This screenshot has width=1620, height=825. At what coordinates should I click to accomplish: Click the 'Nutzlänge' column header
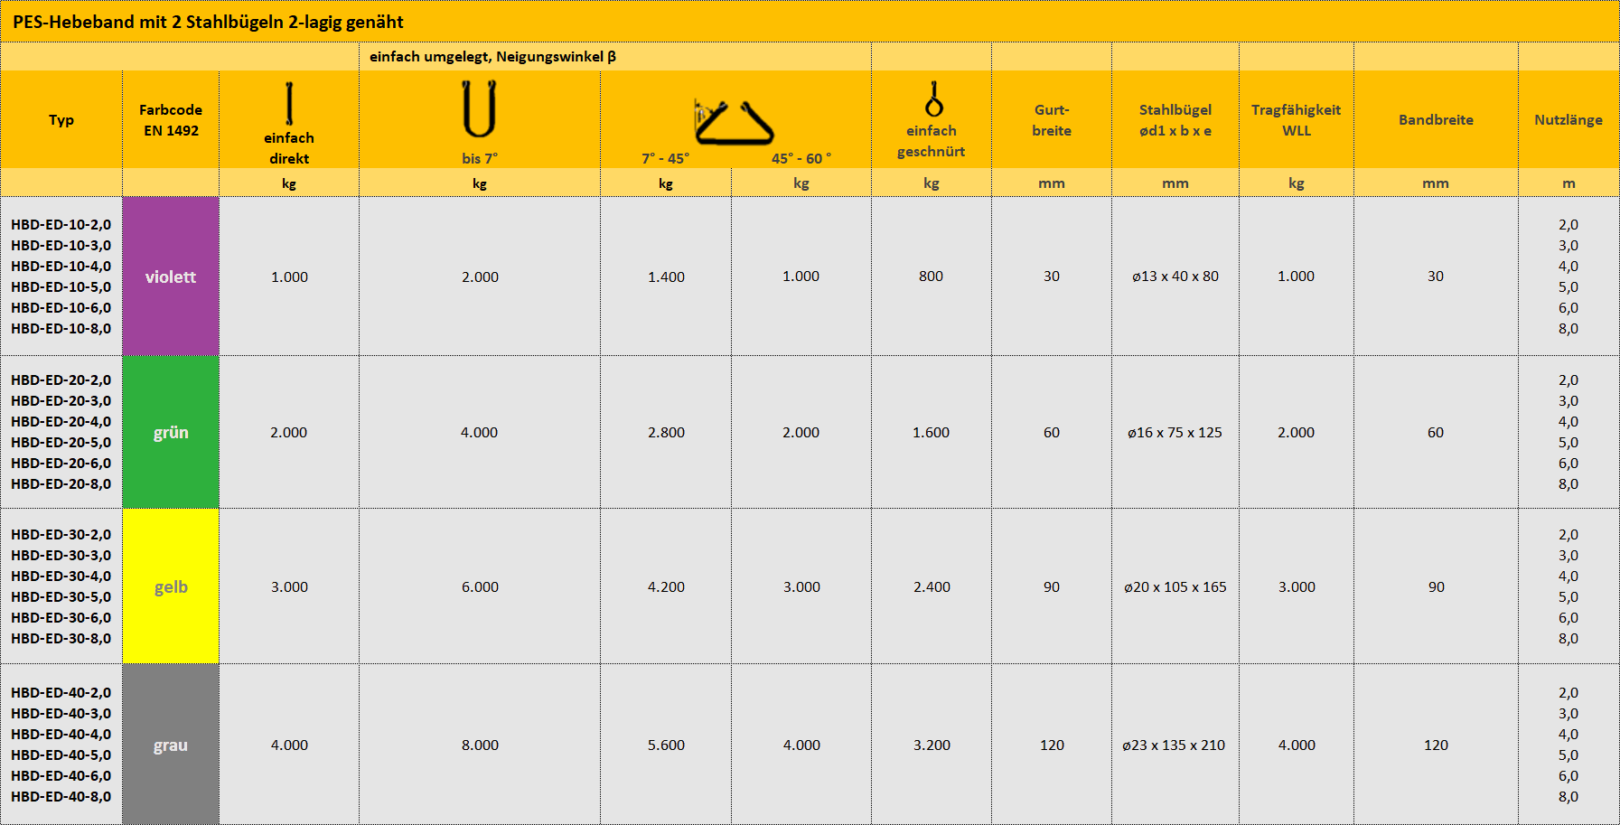click(x=1568, y=119)
